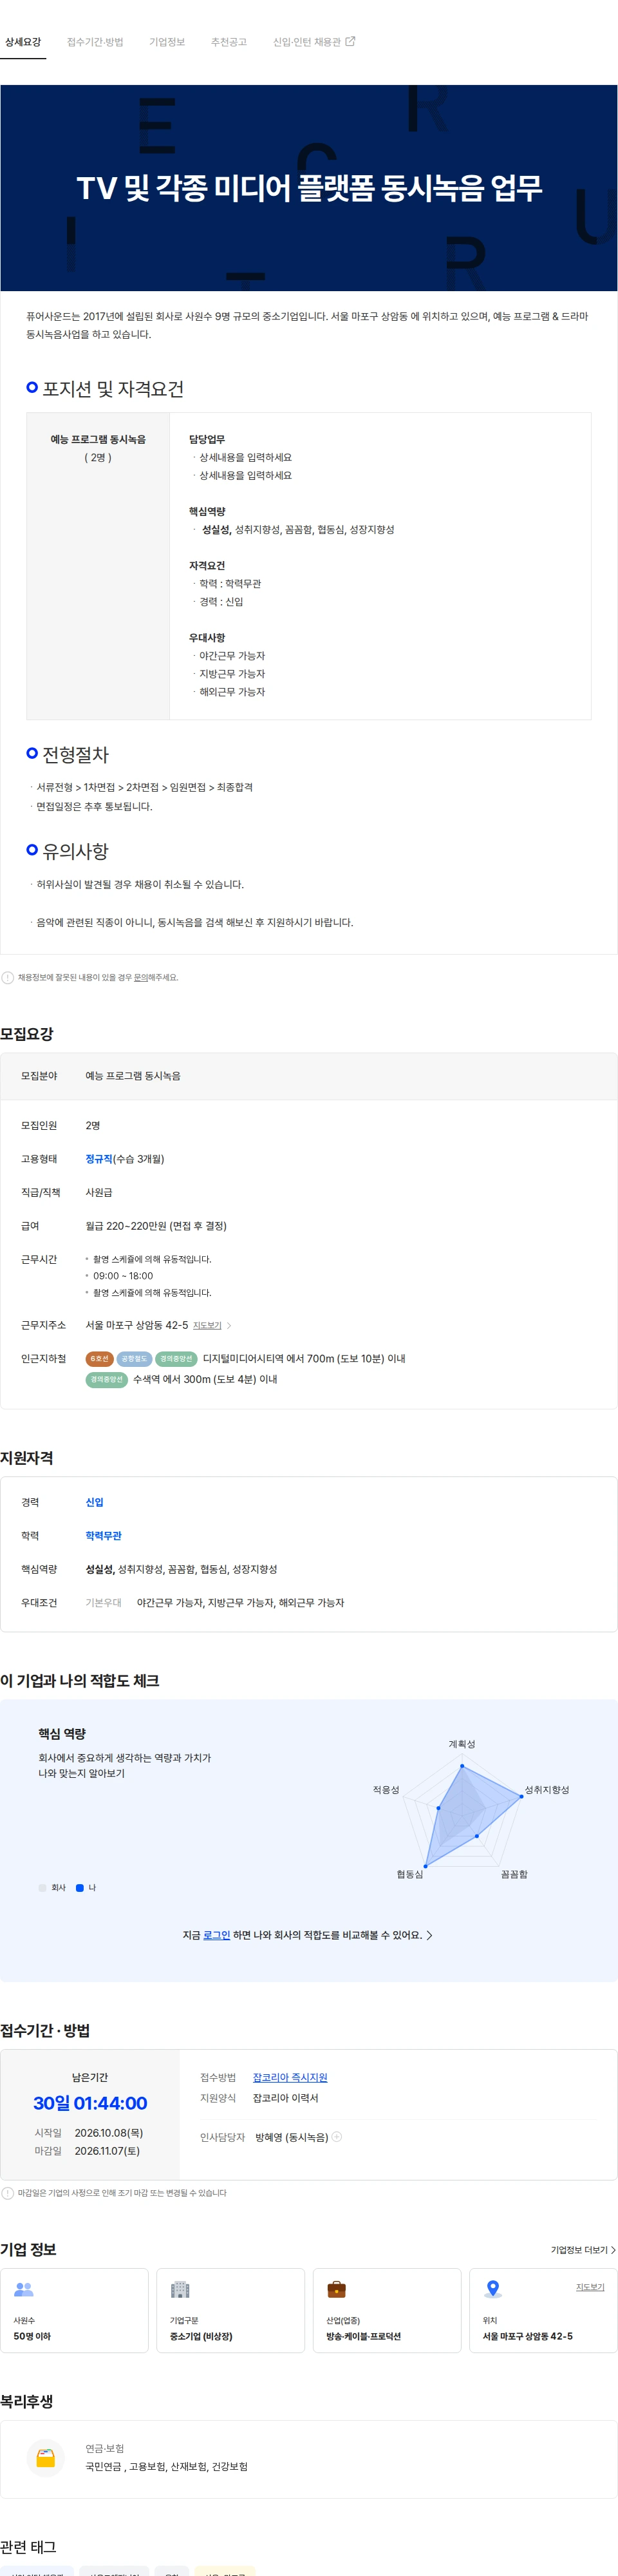Click the 산업(업종) briefcase icon
This screenshot has height=2576, width=618.
pyautogui.click(x=337, y=2289)
